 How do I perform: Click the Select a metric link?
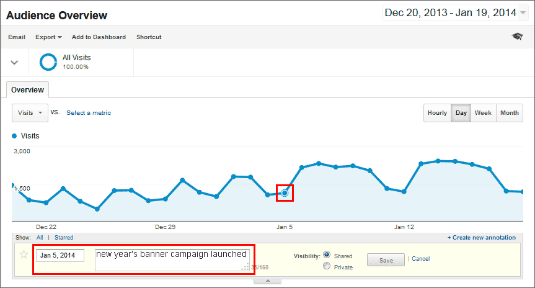click(x=89, y=113)
